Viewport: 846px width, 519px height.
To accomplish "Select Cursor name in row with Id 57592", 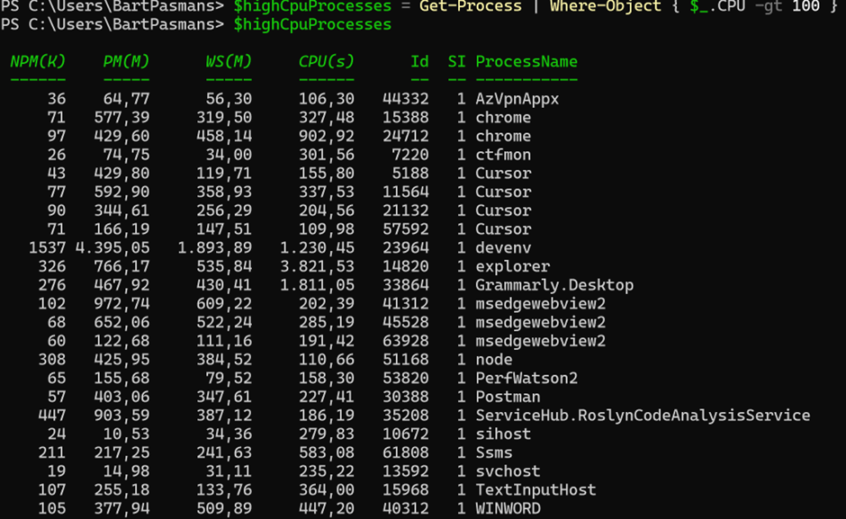I will (x=503, y=229).
